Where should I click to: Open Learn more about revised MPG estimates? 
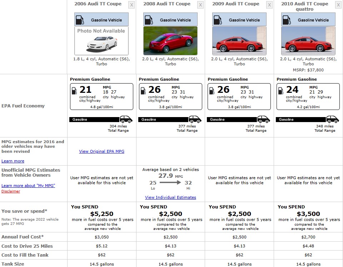point(13,161)
